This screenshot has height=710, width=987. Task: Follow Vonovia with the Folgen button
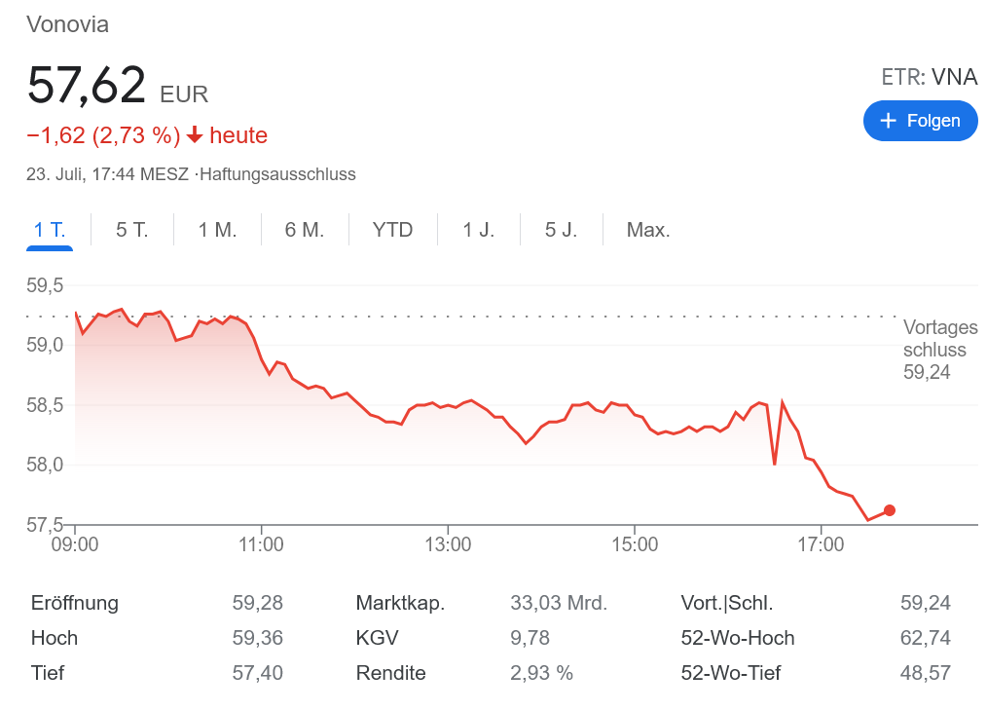pyautogui.click(x=920, y=121)
